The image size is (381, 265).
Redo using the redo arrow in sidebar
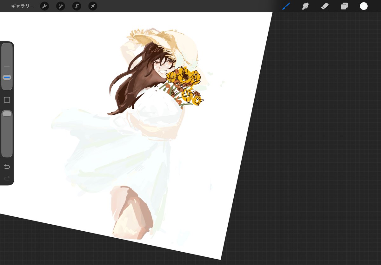click(x=7, y=178)
